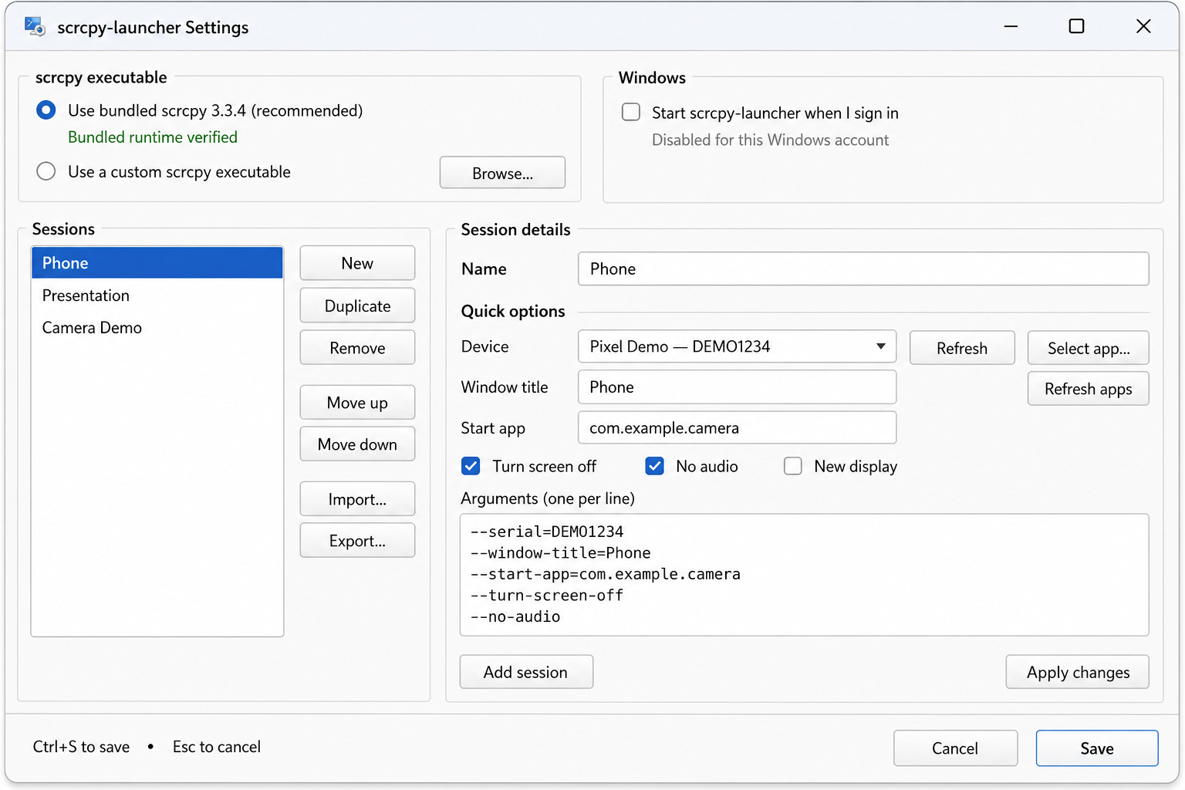Image resolution: width=1185 pixels, height=790 pixels.
Task: Enable Start scrcpy-launcher when I sign in
Action: [x=631, y=113]
